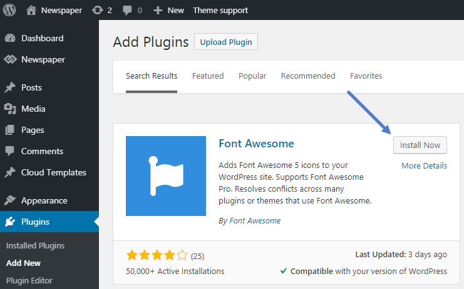
Task: Click the updates icon showing 2
Action: (x=98, y=10)
